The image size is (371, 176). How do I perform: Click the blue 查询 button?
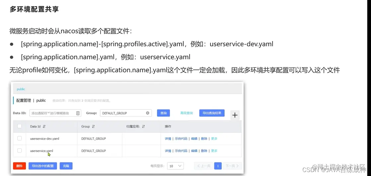tap(164, 113)
